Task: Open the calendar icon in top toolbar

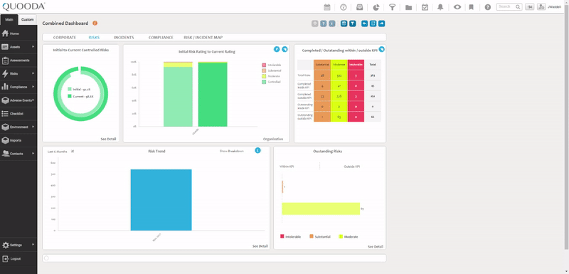Action: coord(327,7)
